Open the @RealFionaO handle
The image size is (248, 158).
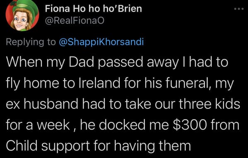75,21
